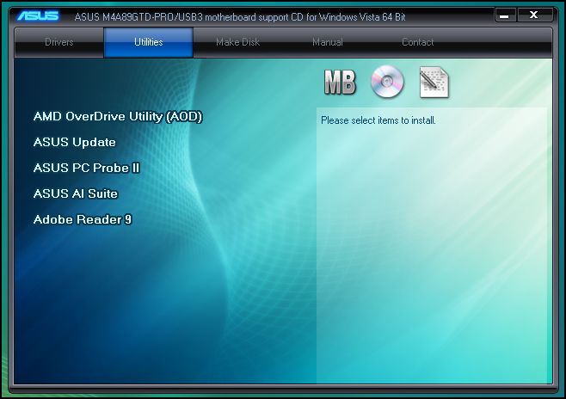Minimize the ASUS support CD window
This screenshot has height=399, width=566.
[x=505, y=15]
